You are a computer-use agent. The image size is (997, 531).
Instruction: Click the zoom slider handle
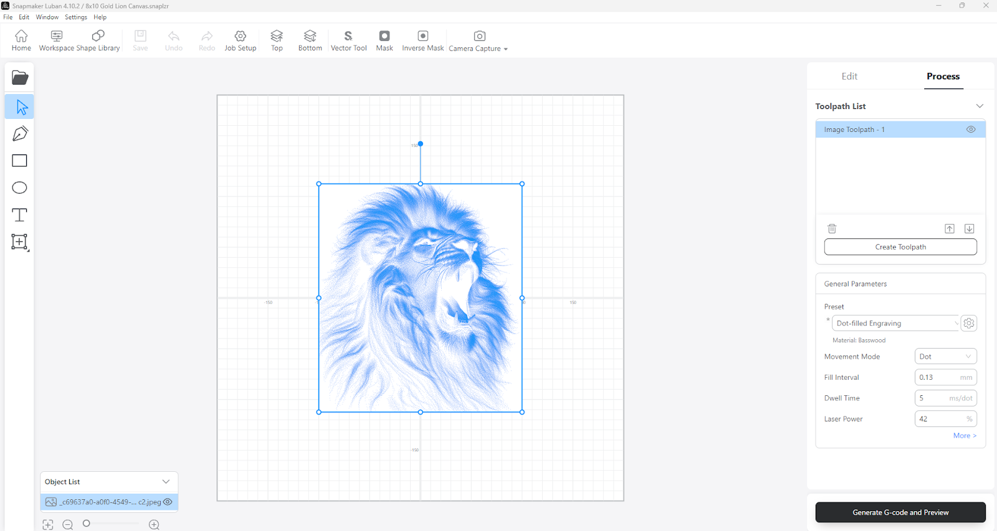[87, 524]
